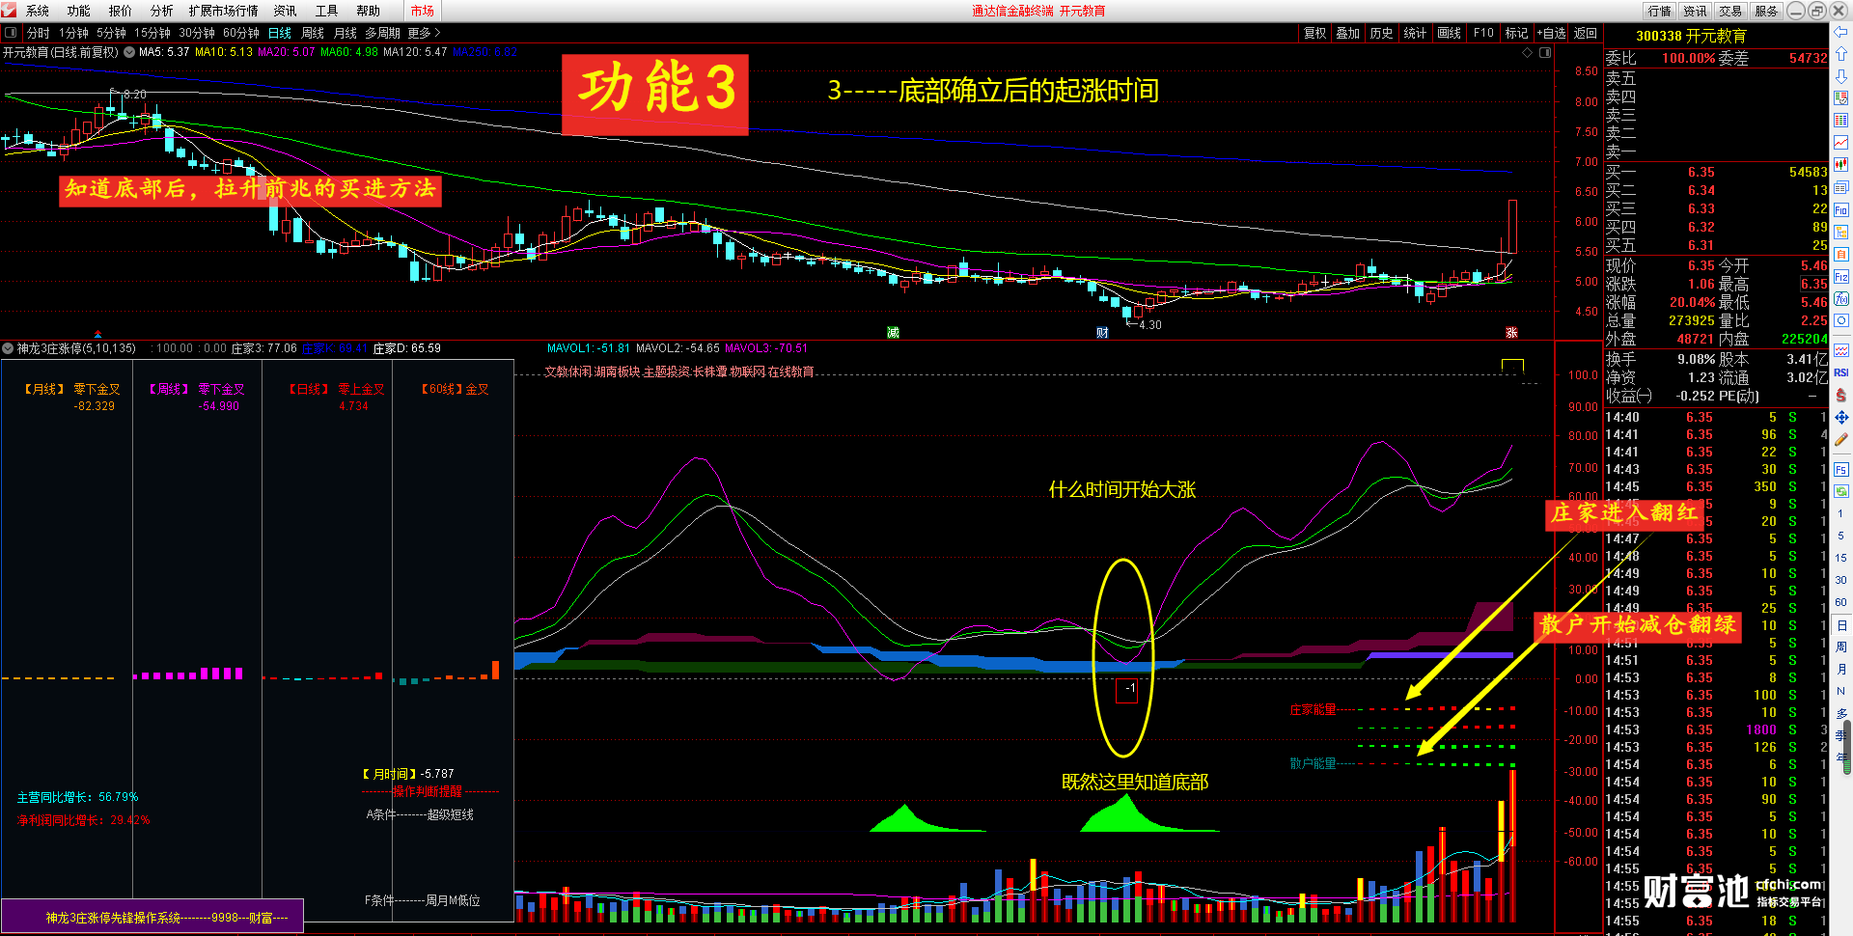The image size is (1853, 936).
Task: Select the 15 minute sidebar period button
Action: click(x=1840, y=558)
